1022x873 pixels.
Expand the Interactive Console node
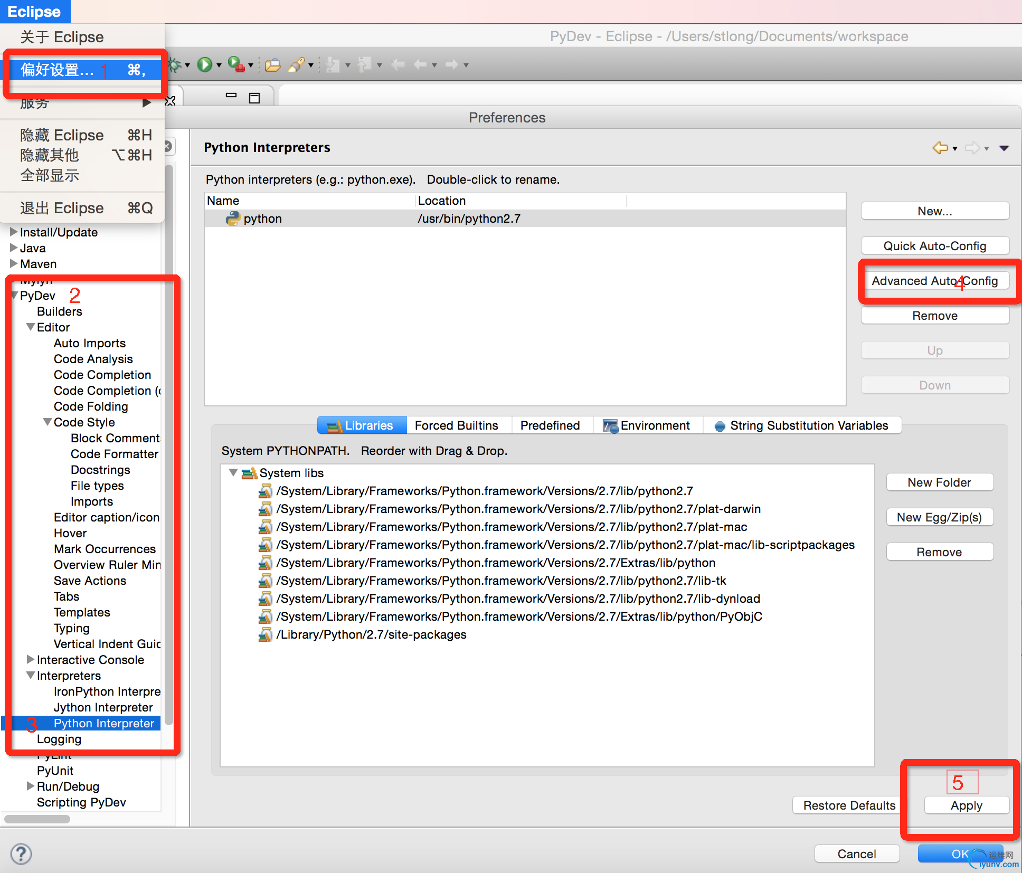31,659
